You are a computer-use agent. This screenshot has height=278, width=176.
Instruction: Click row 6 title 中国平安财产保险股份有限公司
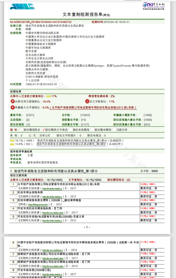[x=78, y=244]
